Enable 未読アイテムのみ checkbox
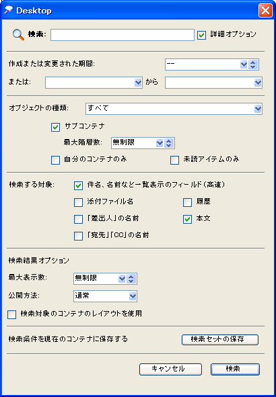276x397 pixels. [174, 161]
